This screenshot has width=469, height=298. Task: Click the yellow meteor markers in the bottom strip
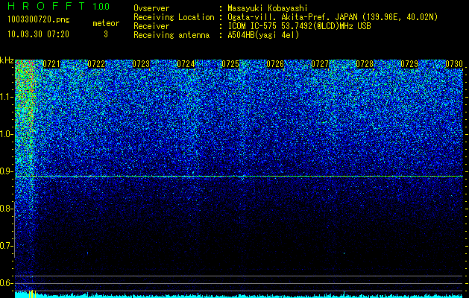pyautogui.click(x=32, y=294)
